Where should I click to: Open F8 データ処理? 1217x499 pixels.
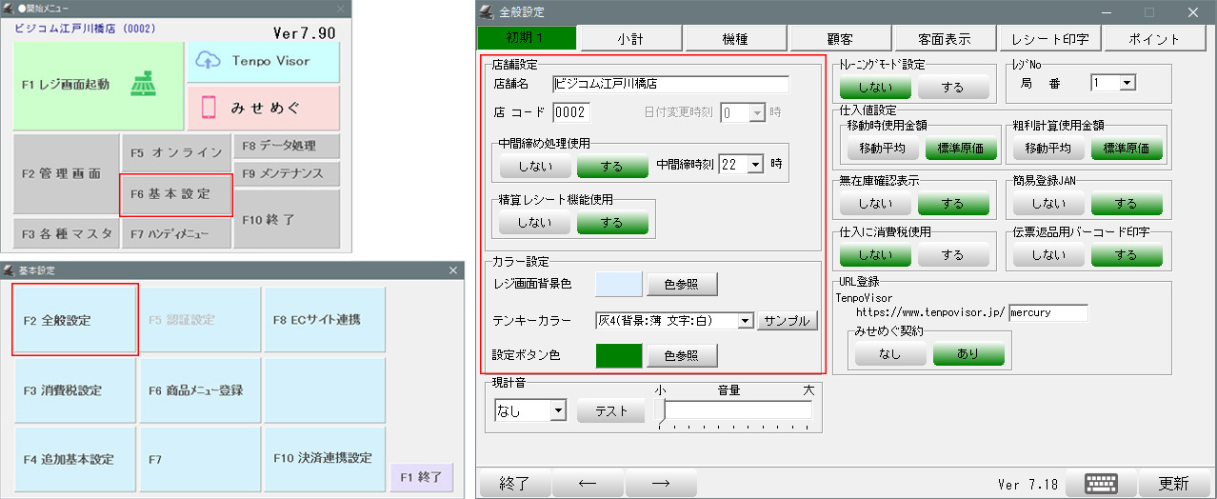287,147
